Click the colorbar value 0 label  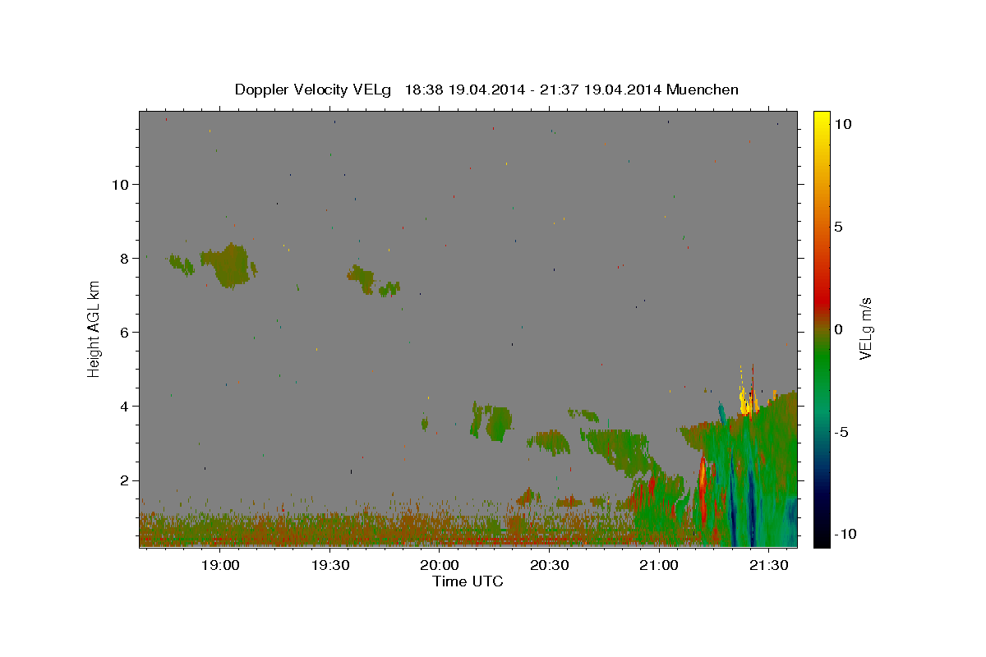point(838,329)
